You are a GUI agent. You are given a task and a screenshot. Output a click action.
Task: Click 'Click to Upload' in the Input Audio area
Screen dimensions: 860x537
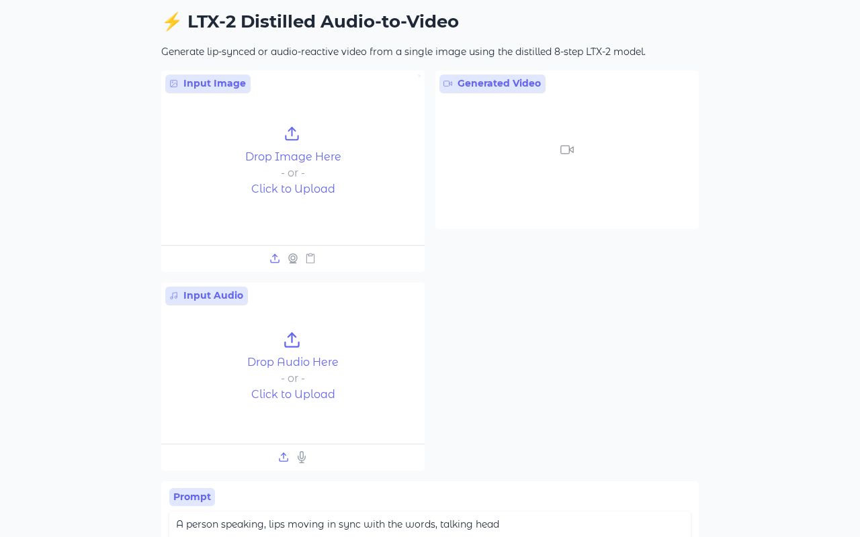click(293, 394)
